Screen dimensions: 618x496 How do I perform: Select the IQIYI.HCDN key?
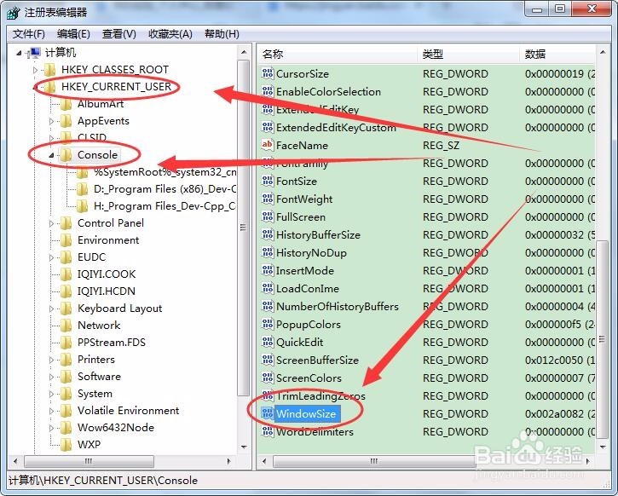point(107,291)
